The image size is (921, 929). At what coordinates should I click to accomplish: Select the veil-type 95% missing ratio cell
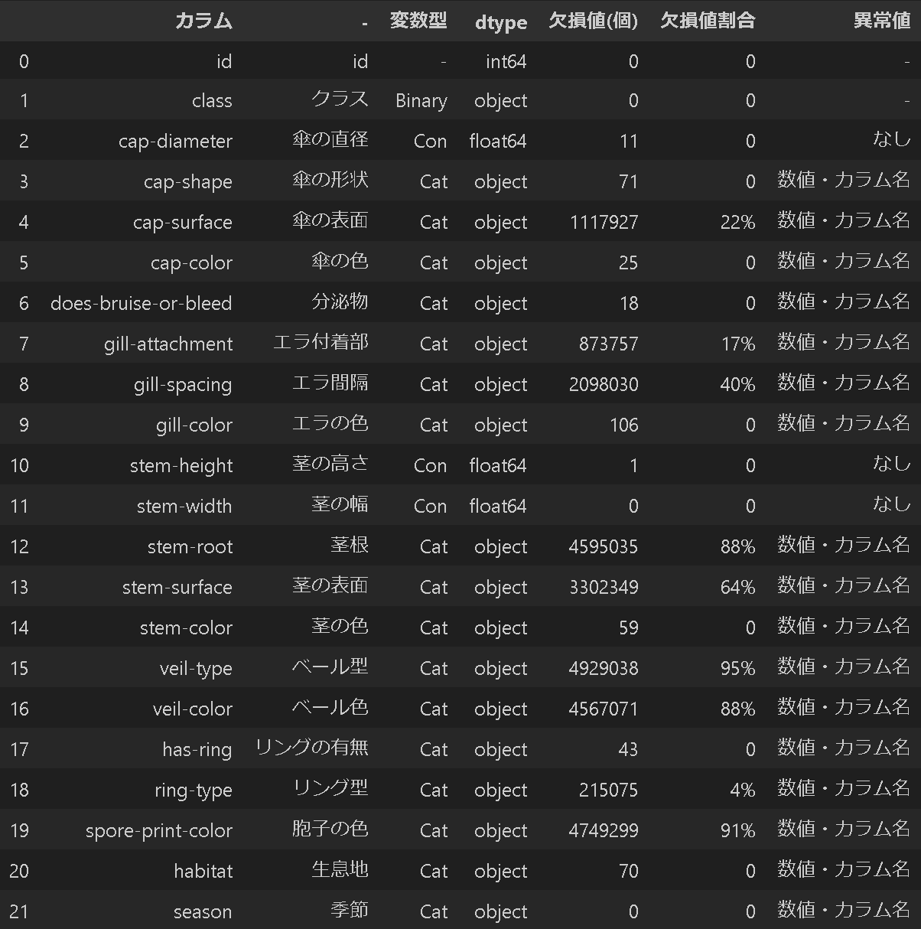pos(738,667)
